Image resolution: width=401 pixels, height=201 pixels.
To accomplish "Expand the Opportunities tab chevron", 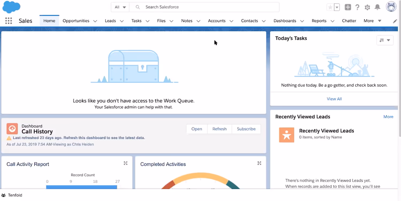I will 95,21.
